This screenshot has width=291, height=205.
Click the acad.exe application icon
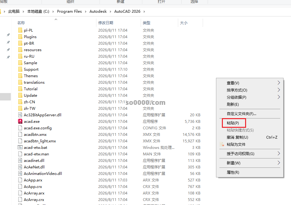point(20,122)
